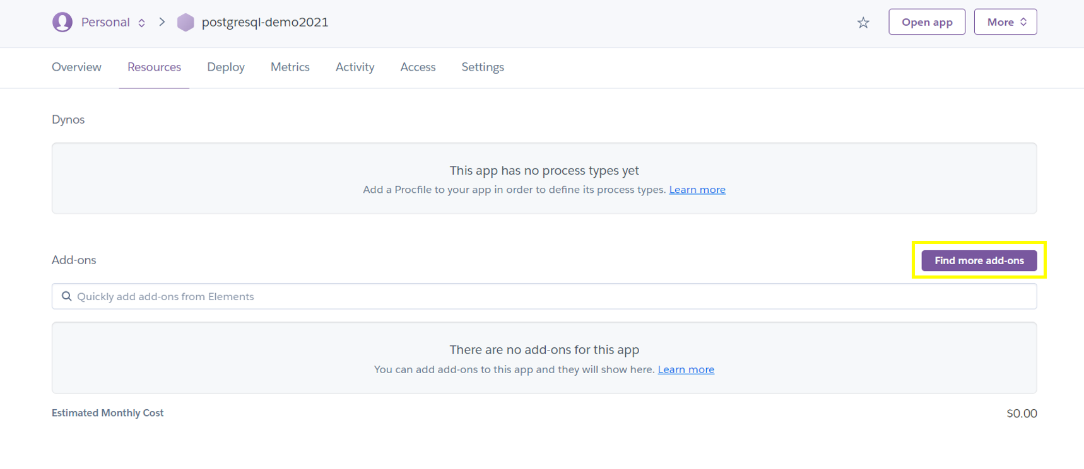This screenshot has height=469, width=1084.
Task: View the Activity tab
Action: [355, 67]
